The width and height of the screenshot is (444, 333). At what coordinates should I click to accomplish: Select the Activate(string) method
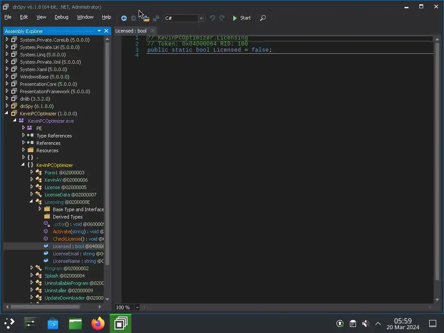tap(78, 232)
